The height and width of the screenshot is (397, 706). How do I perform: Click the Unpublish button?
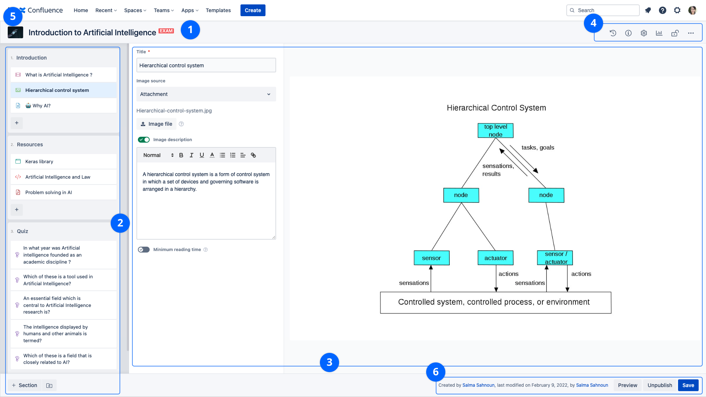(x=660, y=385)
